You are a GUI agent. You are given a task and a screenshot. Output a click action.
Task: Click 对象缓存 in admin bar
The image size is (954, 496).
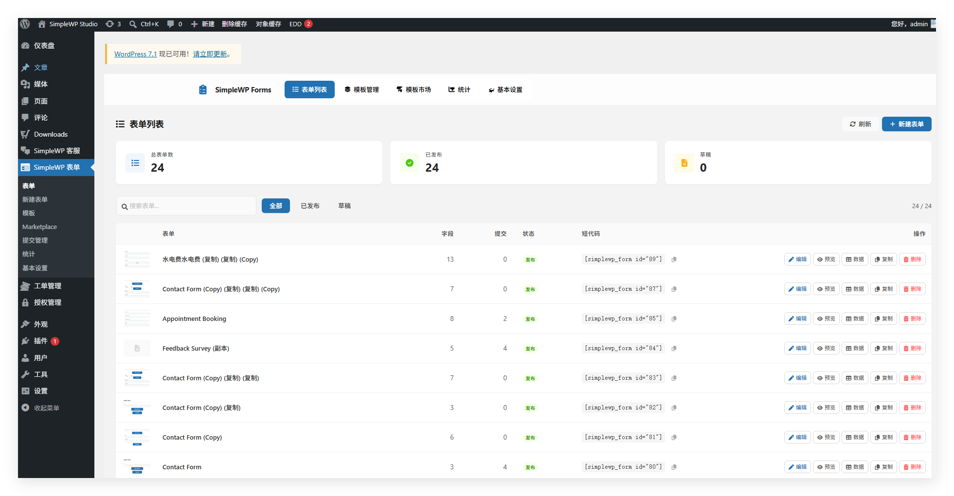click(269, 24)
